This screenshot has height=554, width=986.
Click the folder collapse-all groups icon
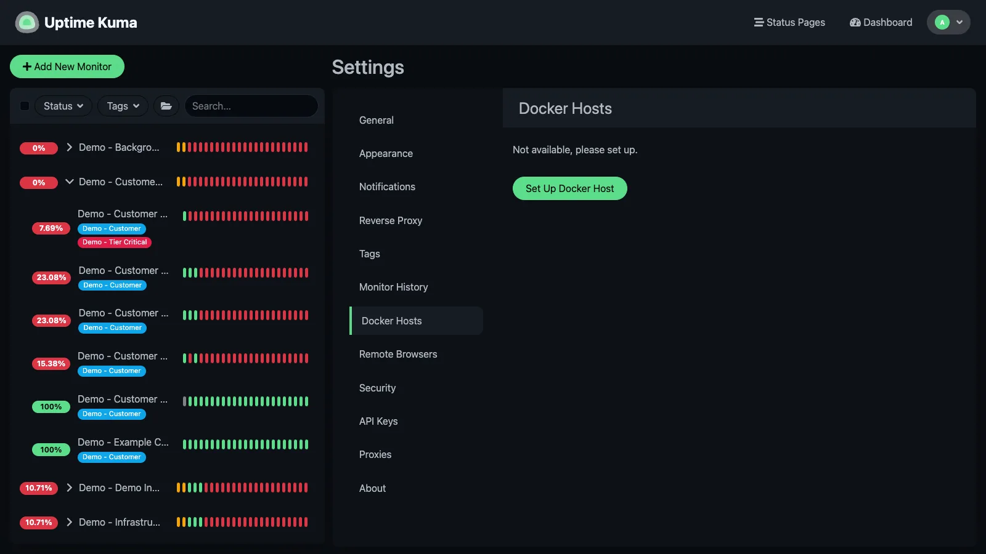(166, 106)
